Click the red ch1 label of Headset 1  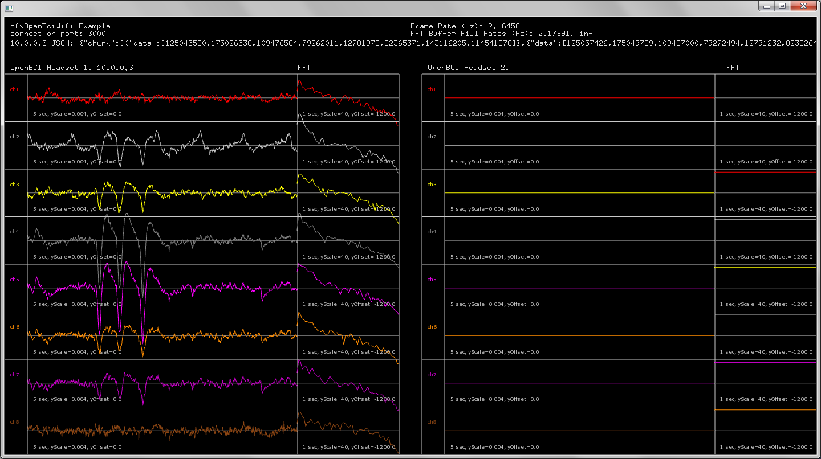(15, 89)
